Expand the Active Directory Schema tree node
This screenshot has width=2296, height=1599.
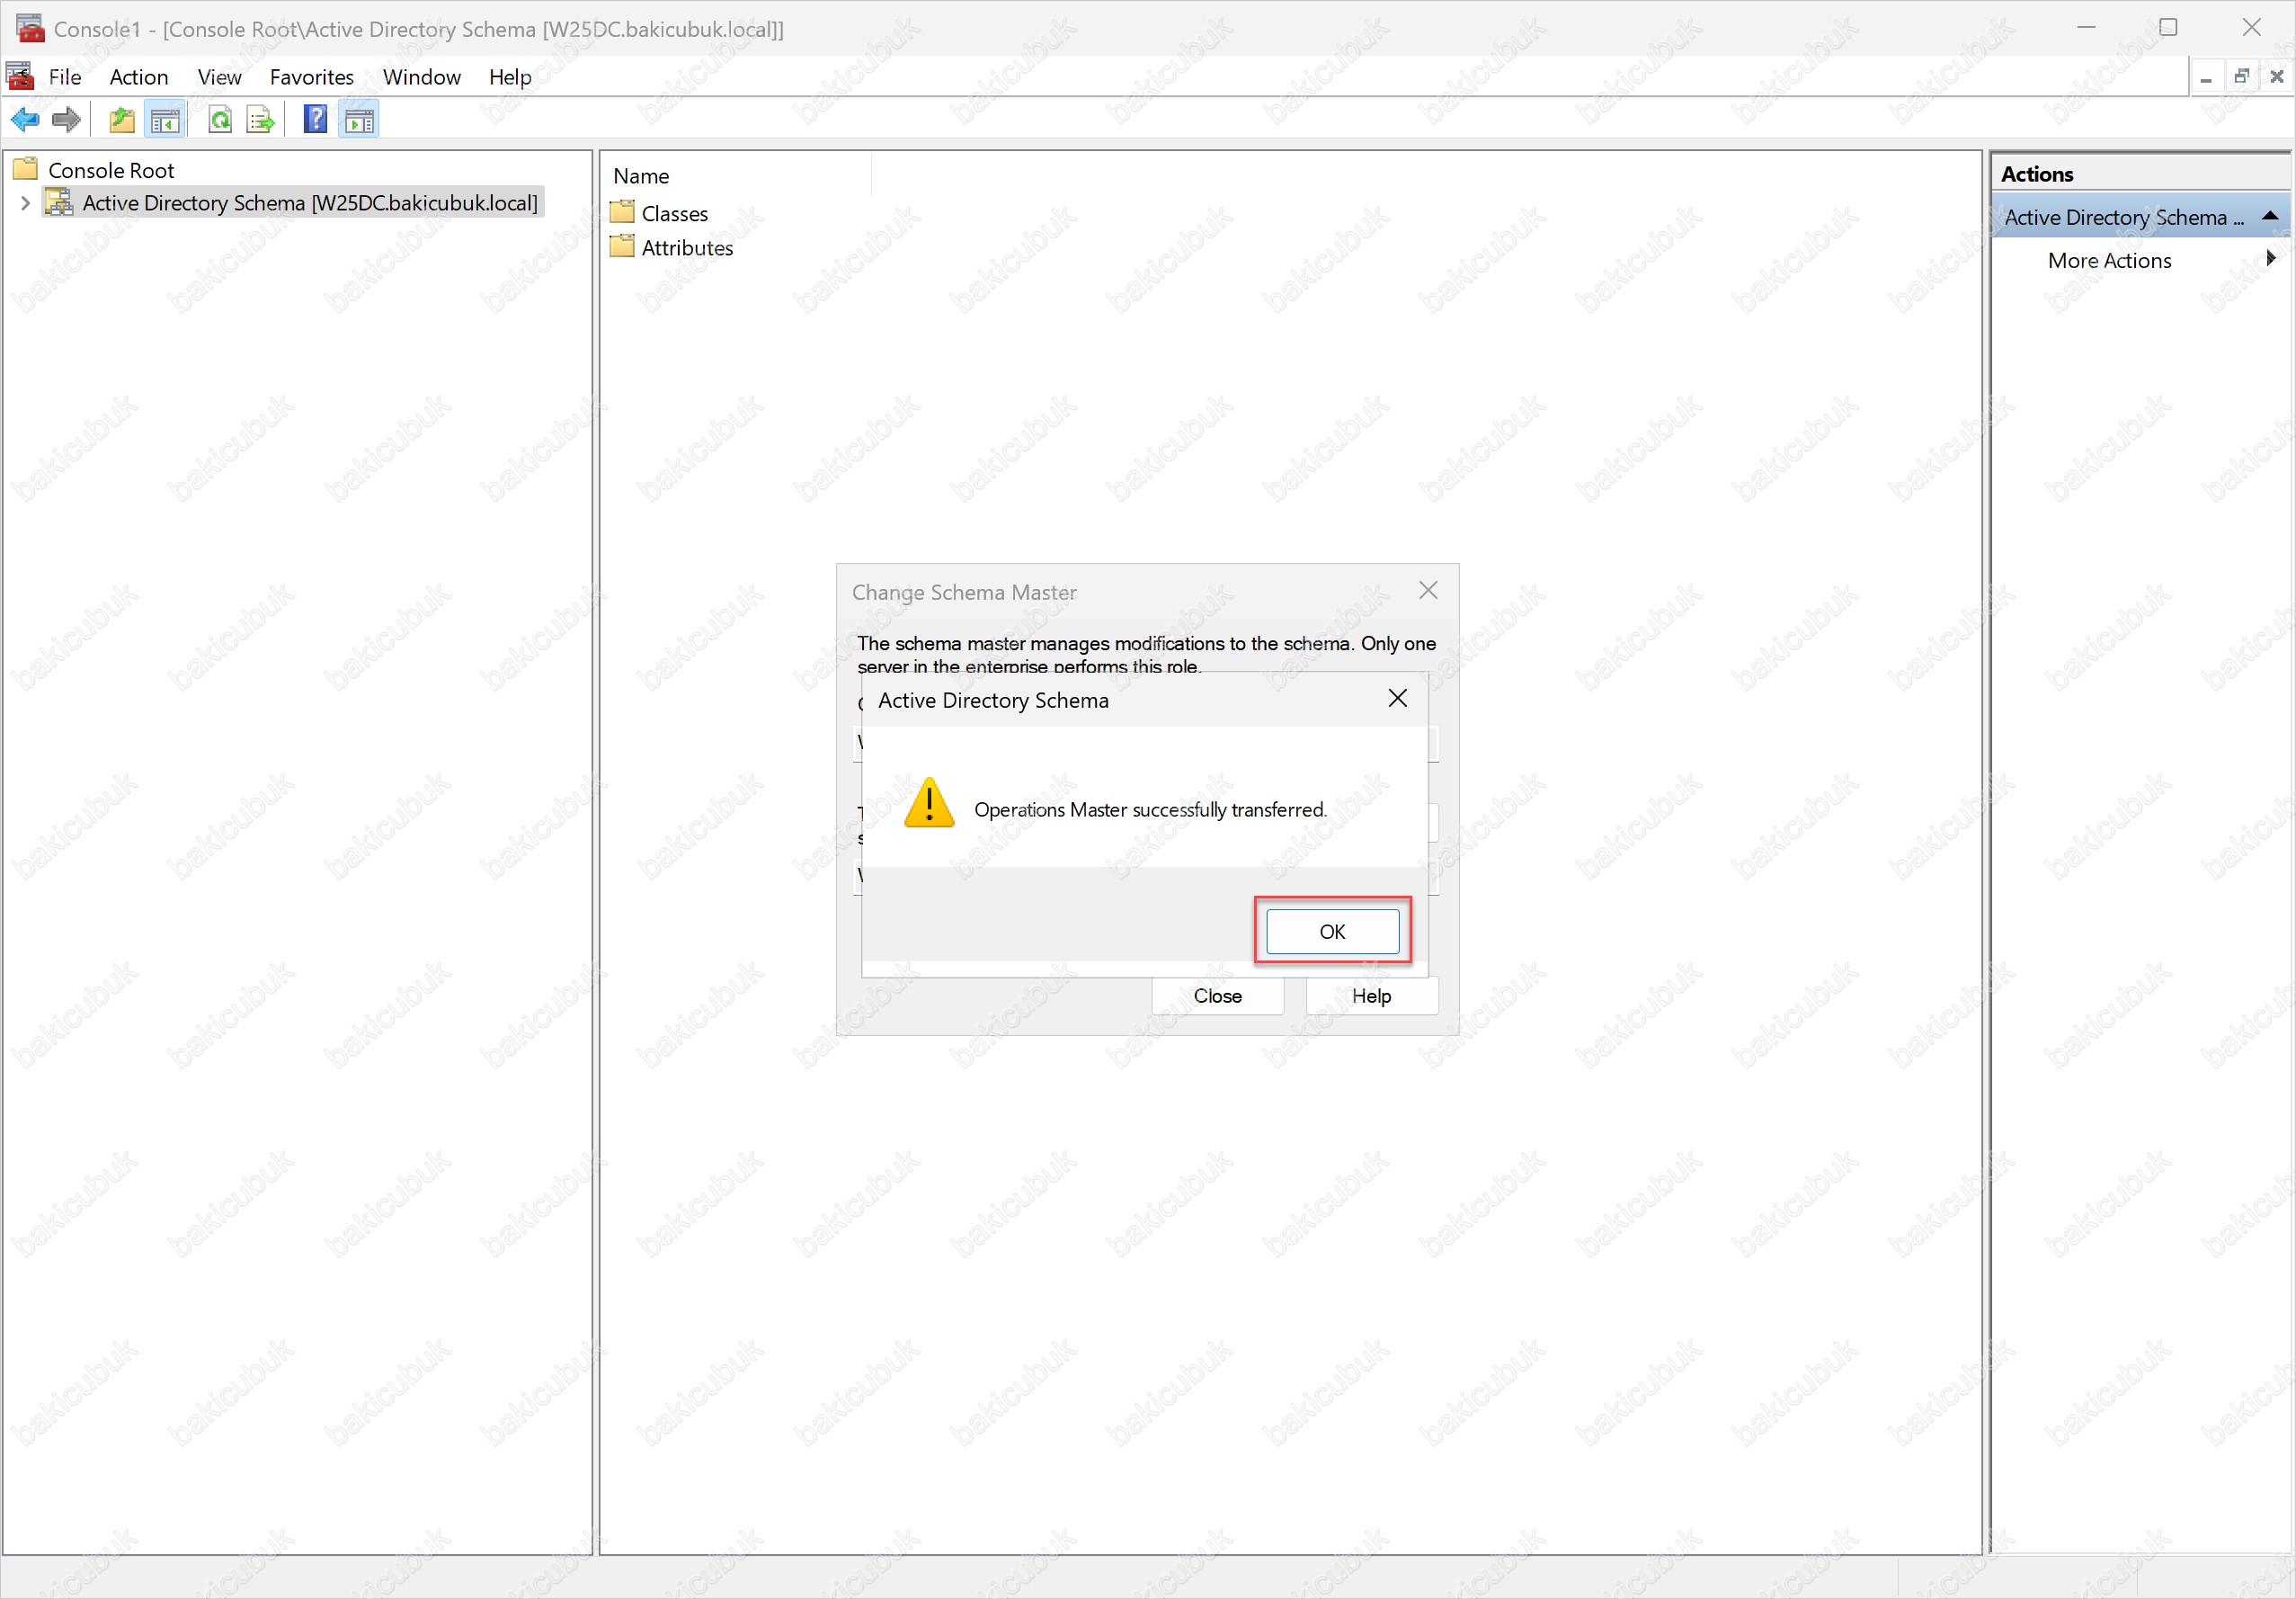[x=25, y=203]
